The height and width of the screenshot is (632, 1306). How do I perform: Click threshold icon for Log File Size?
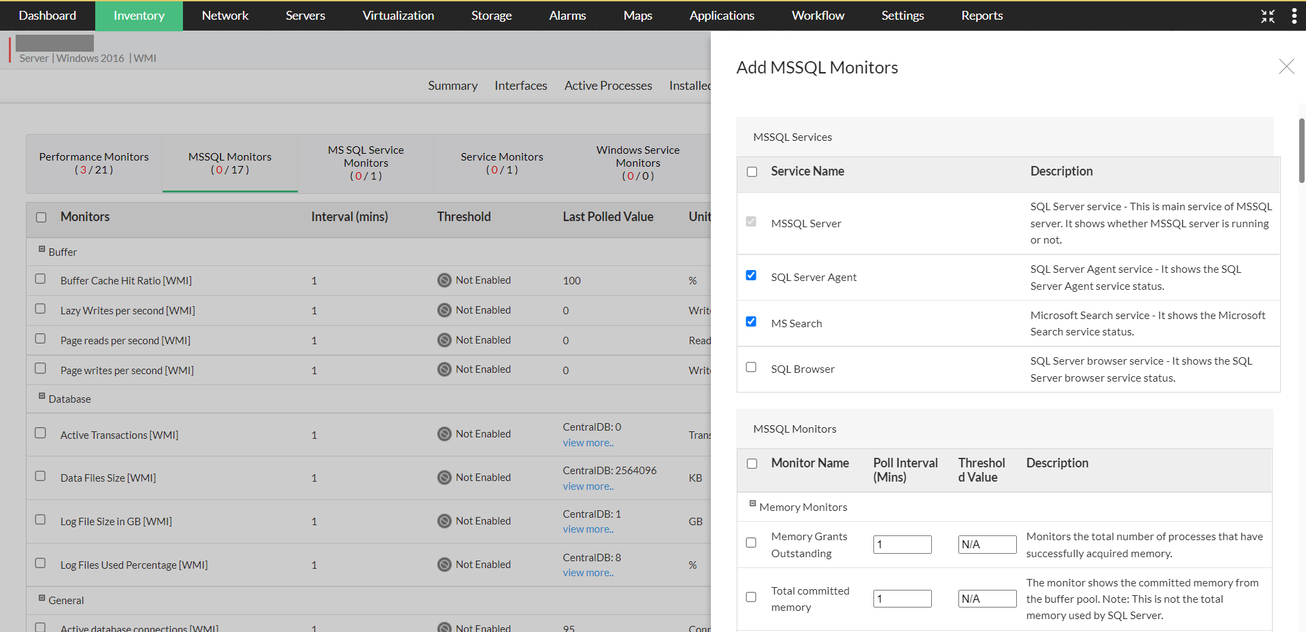pos(444,521)
